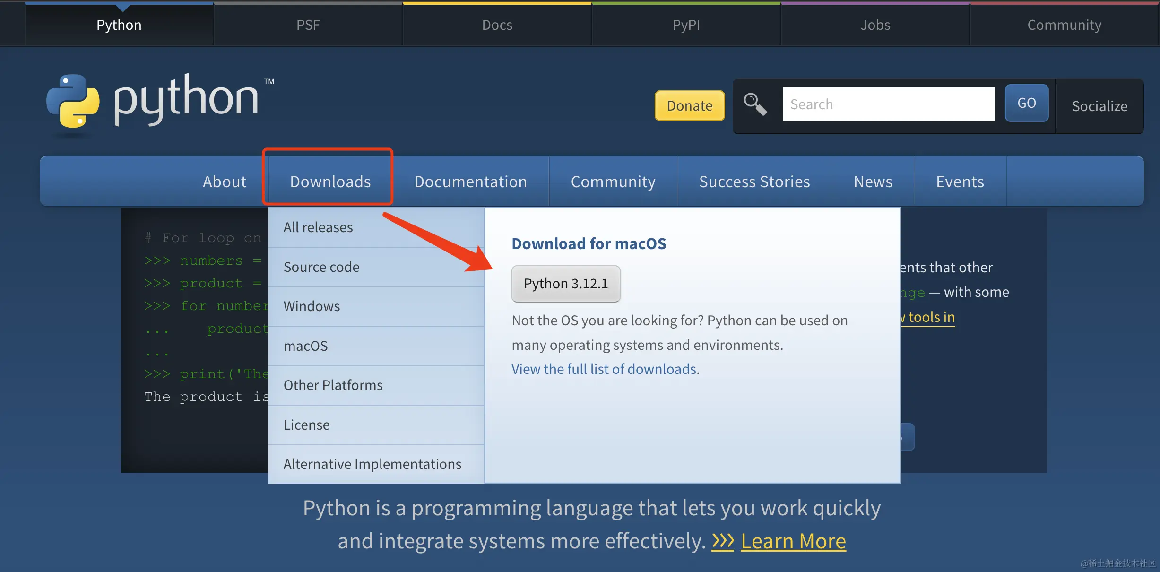Switch to the Docs tab

[497, 25]
